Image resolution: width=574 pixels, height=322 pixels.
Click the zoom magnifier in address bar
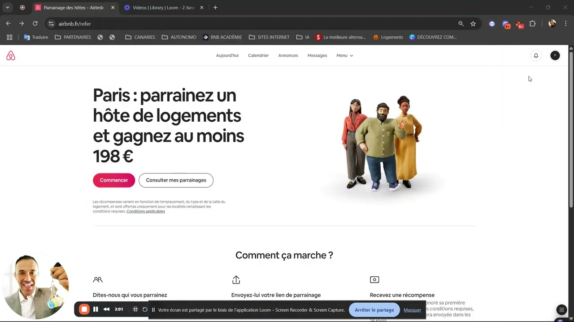coord(461,24)
